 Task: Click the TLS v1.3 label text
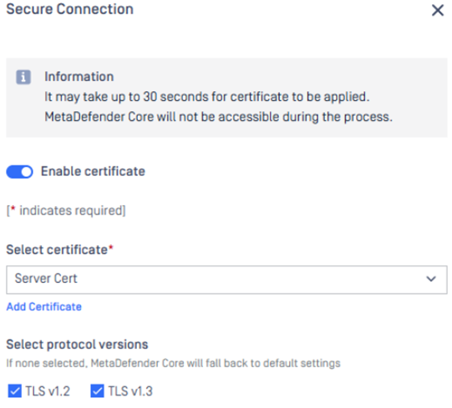point(130,391)
